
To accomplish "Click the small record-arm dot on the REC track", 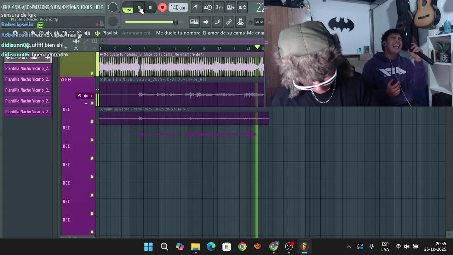I will (x=92, y=96).
